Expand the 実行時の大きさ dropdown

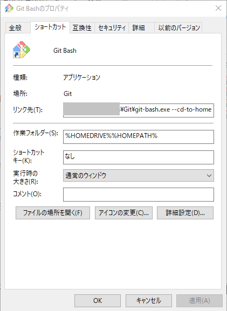coord(139,176)
